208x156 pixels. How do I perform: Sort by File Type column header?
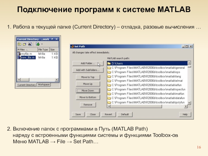[x=44, y=50]
